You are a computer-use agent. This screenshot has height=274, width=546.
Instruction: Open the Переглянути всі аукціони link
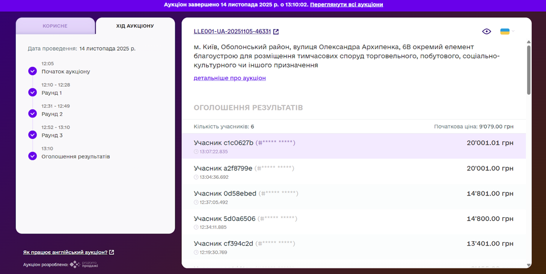click(x=346, y=5)
